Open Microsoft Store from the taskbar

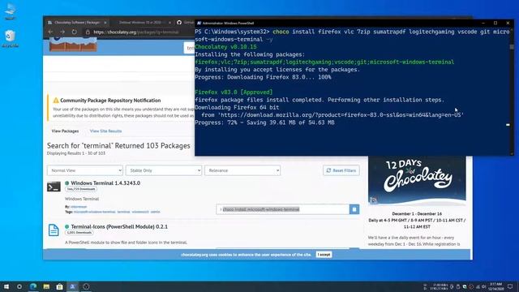59,286
